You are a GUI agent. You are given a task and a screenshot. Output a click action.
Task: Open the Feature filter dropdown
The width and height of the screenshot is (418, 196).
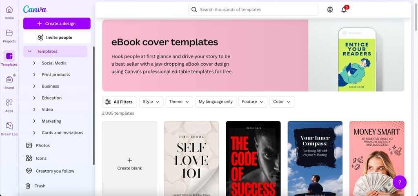[253, 102]
